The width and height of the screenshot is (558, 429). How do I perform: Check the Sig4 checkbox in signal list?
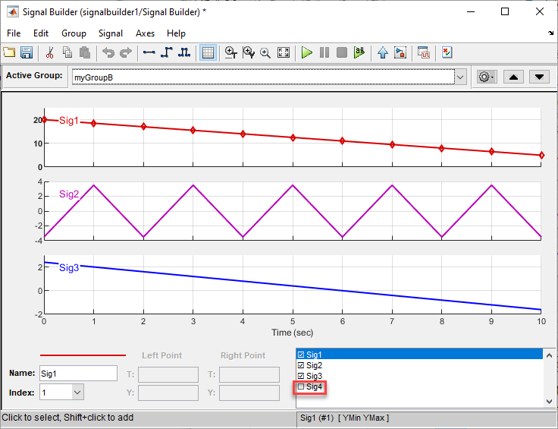301,386
